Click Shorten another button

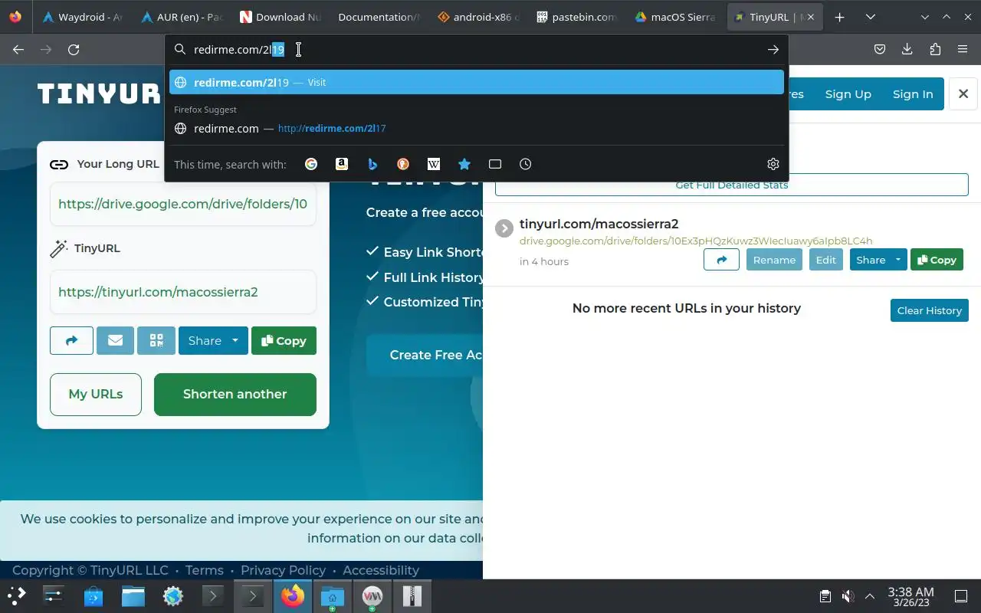click(x=235, y=394)
